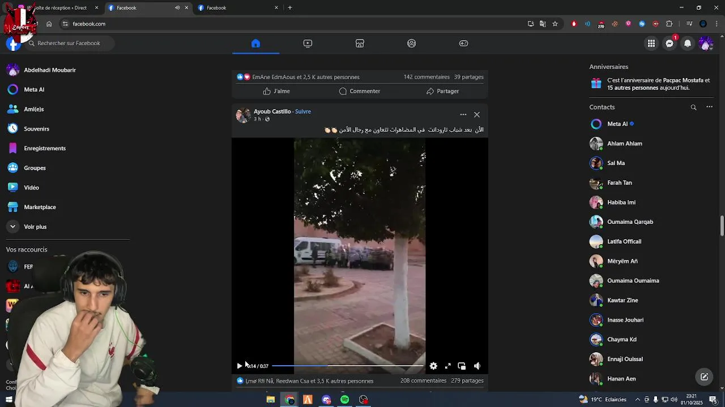Viewport: 725px width, 407px height.
Task: Open Chrome three-dot menu
Action: (x=717, y=24)
